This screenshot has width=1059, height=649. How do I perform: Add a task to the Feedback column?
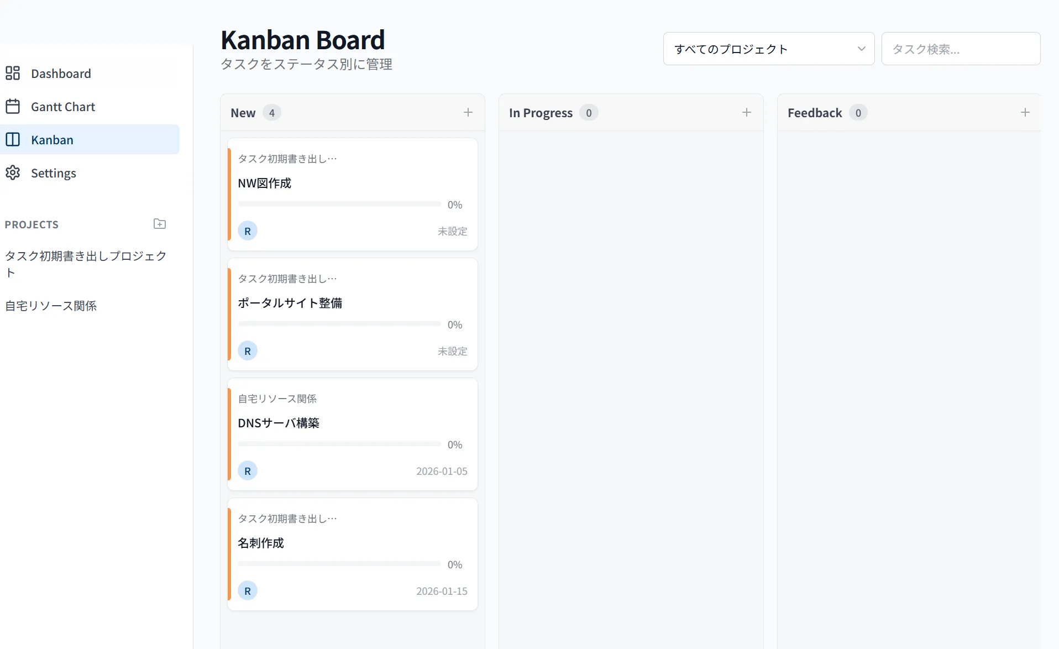click(1025, 112)
